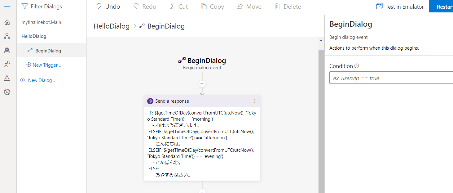Click the Filter Dialogs funnel icon
The image size is (453, 193).
pos(24,7)
